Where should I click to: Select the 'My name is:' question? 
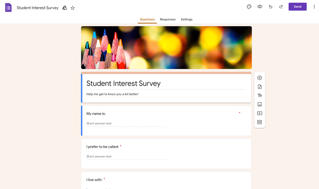pyautogui.click(x=166, y=121)
